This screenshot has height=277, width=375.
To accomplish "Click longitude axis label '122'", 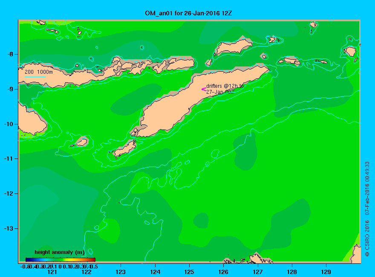I will click(x=87, y=272).
